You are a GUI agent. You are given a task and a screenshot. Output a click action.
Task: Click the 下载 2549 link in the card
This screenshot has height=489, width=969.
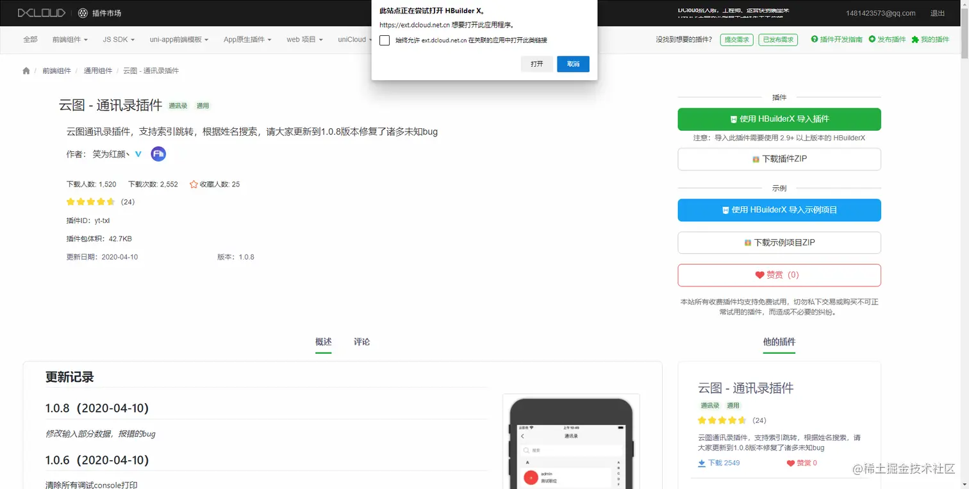click(719, 463)
